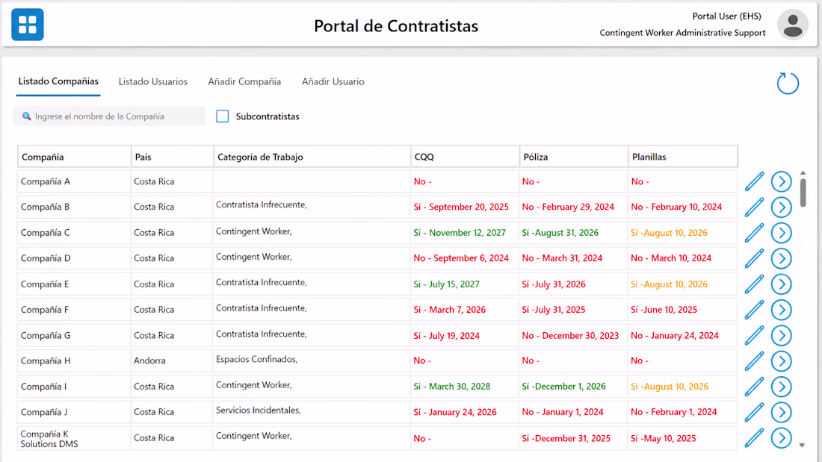Screen dimensions: 822x462
Task: Select 'Espacios Confinados,' category cell
Action: [312, 361]
